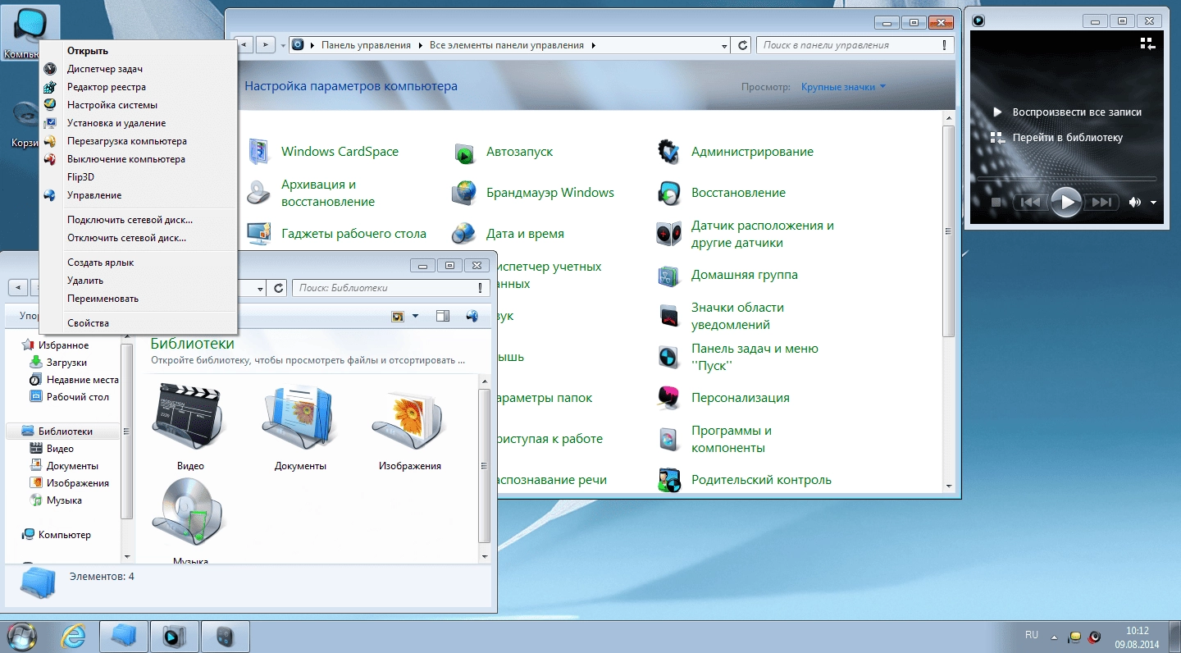The image size is (1181, 653).
Task: Open Windows CardSpace icon in Control Panel
Action: [259, 152]
